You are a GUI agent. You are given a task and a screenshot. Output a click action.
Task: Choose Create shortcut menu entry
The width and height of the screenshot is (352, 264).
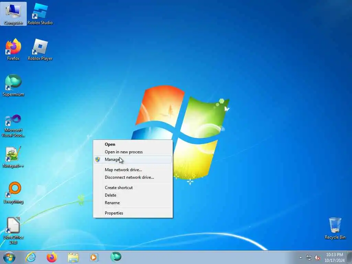(x=133, y=188)
